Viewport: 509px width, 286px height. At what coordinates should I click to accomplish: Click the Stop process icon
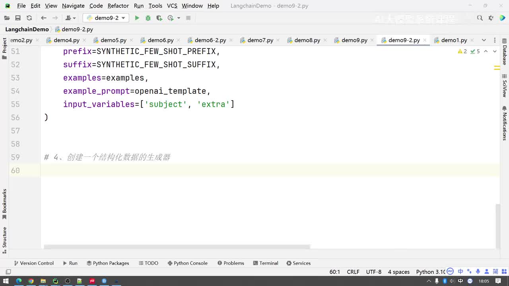[188, 18]
